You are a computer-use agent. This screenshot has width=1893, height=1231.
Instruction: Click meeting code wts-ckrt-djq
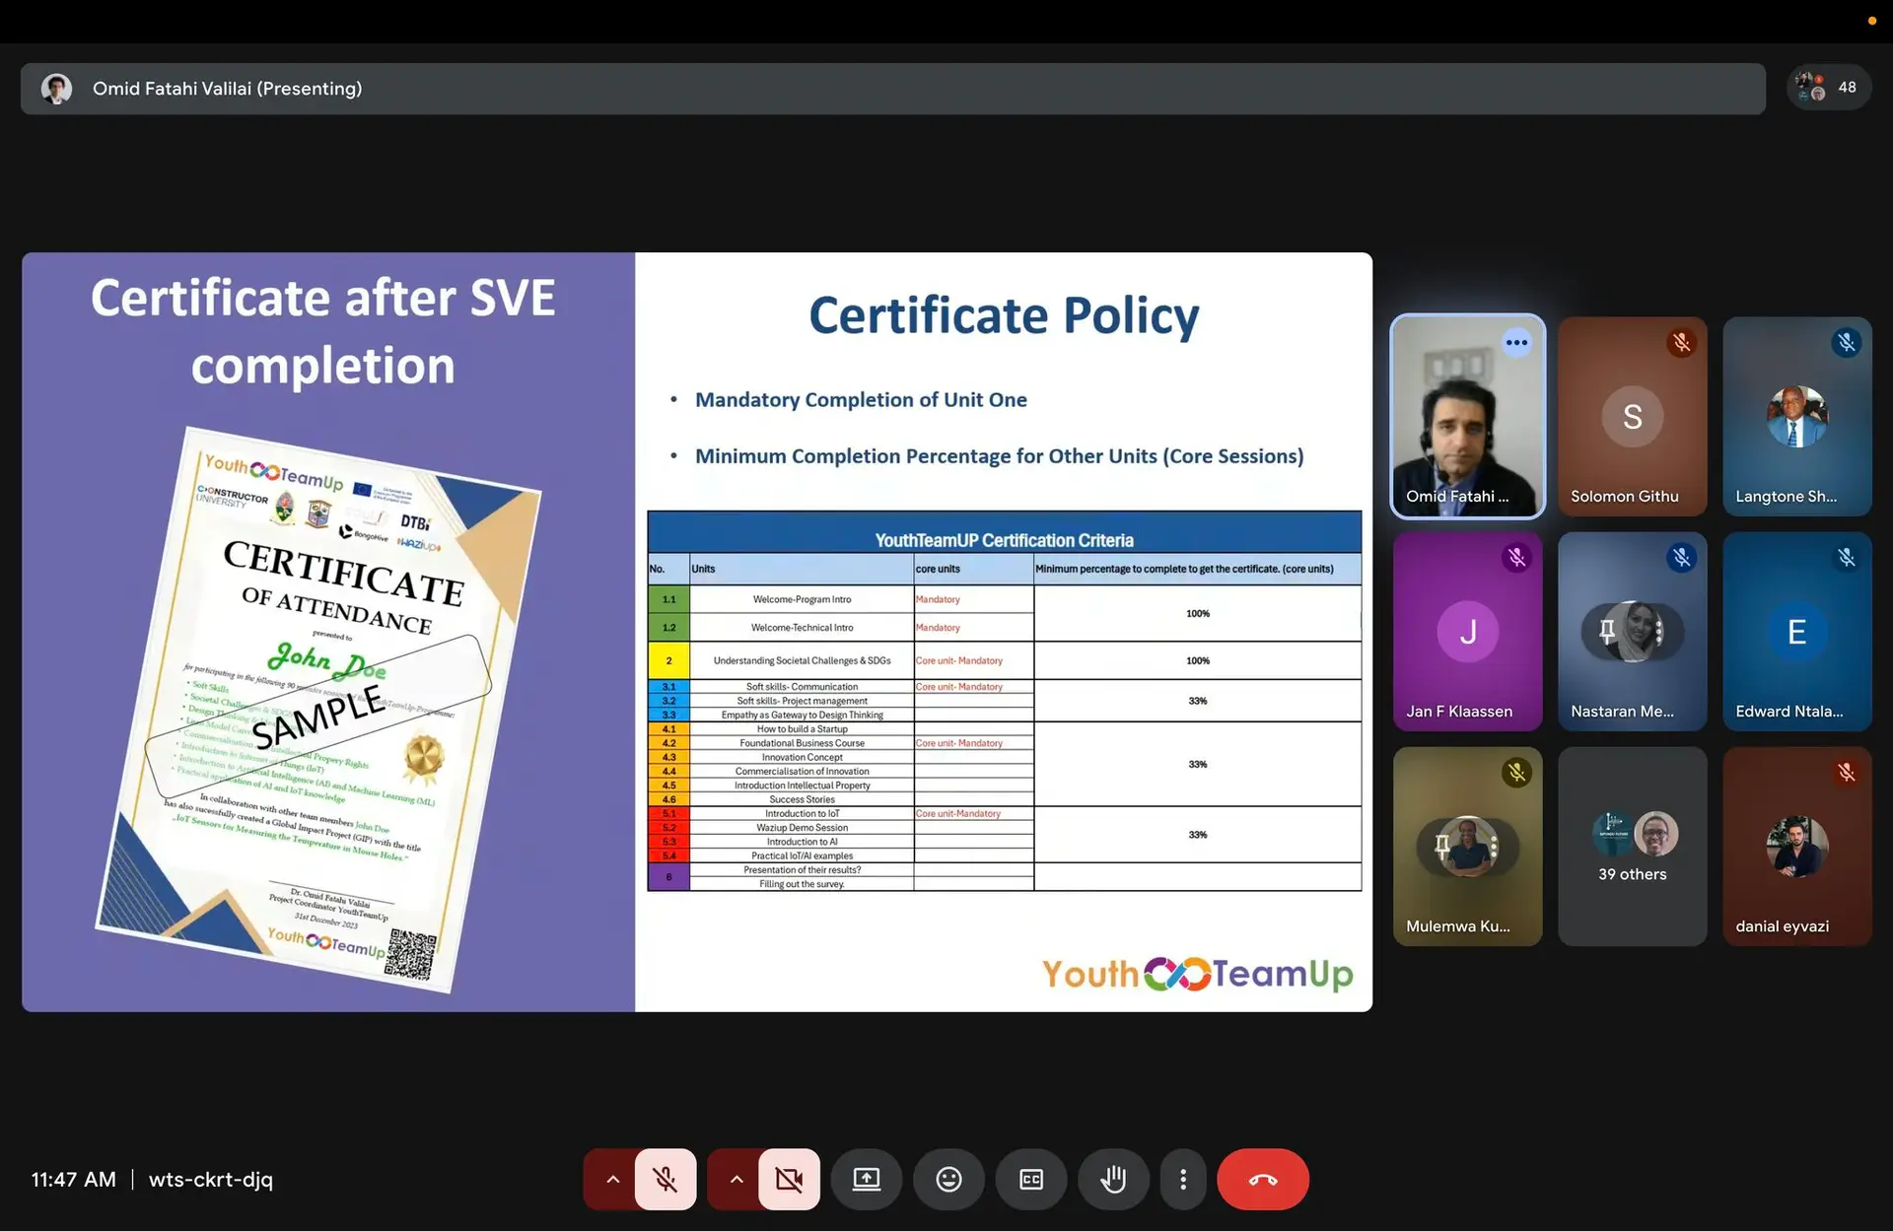click(x=211, y=1179)
